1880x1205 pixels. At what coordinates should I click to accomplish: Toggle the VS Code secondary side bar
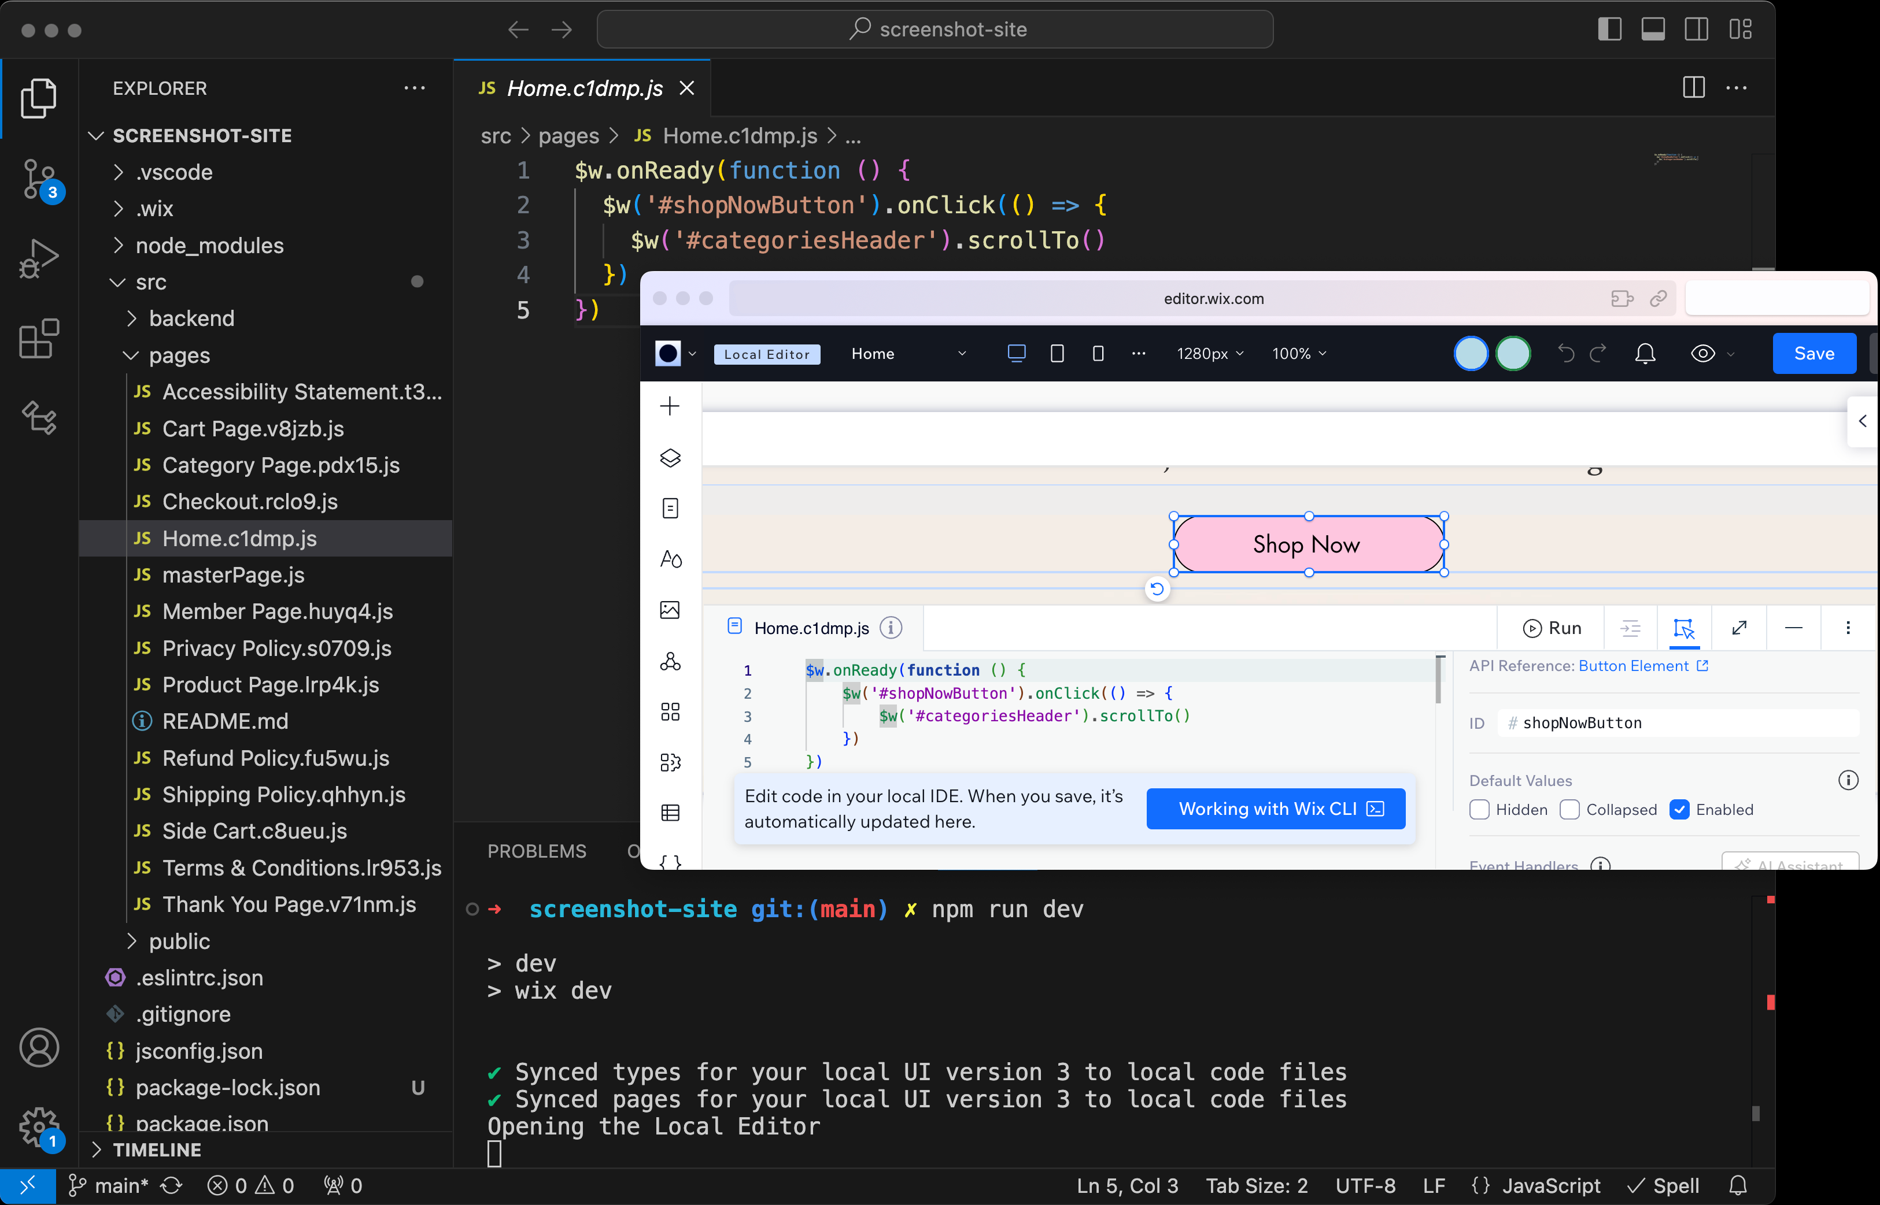tap(1697, 29)
